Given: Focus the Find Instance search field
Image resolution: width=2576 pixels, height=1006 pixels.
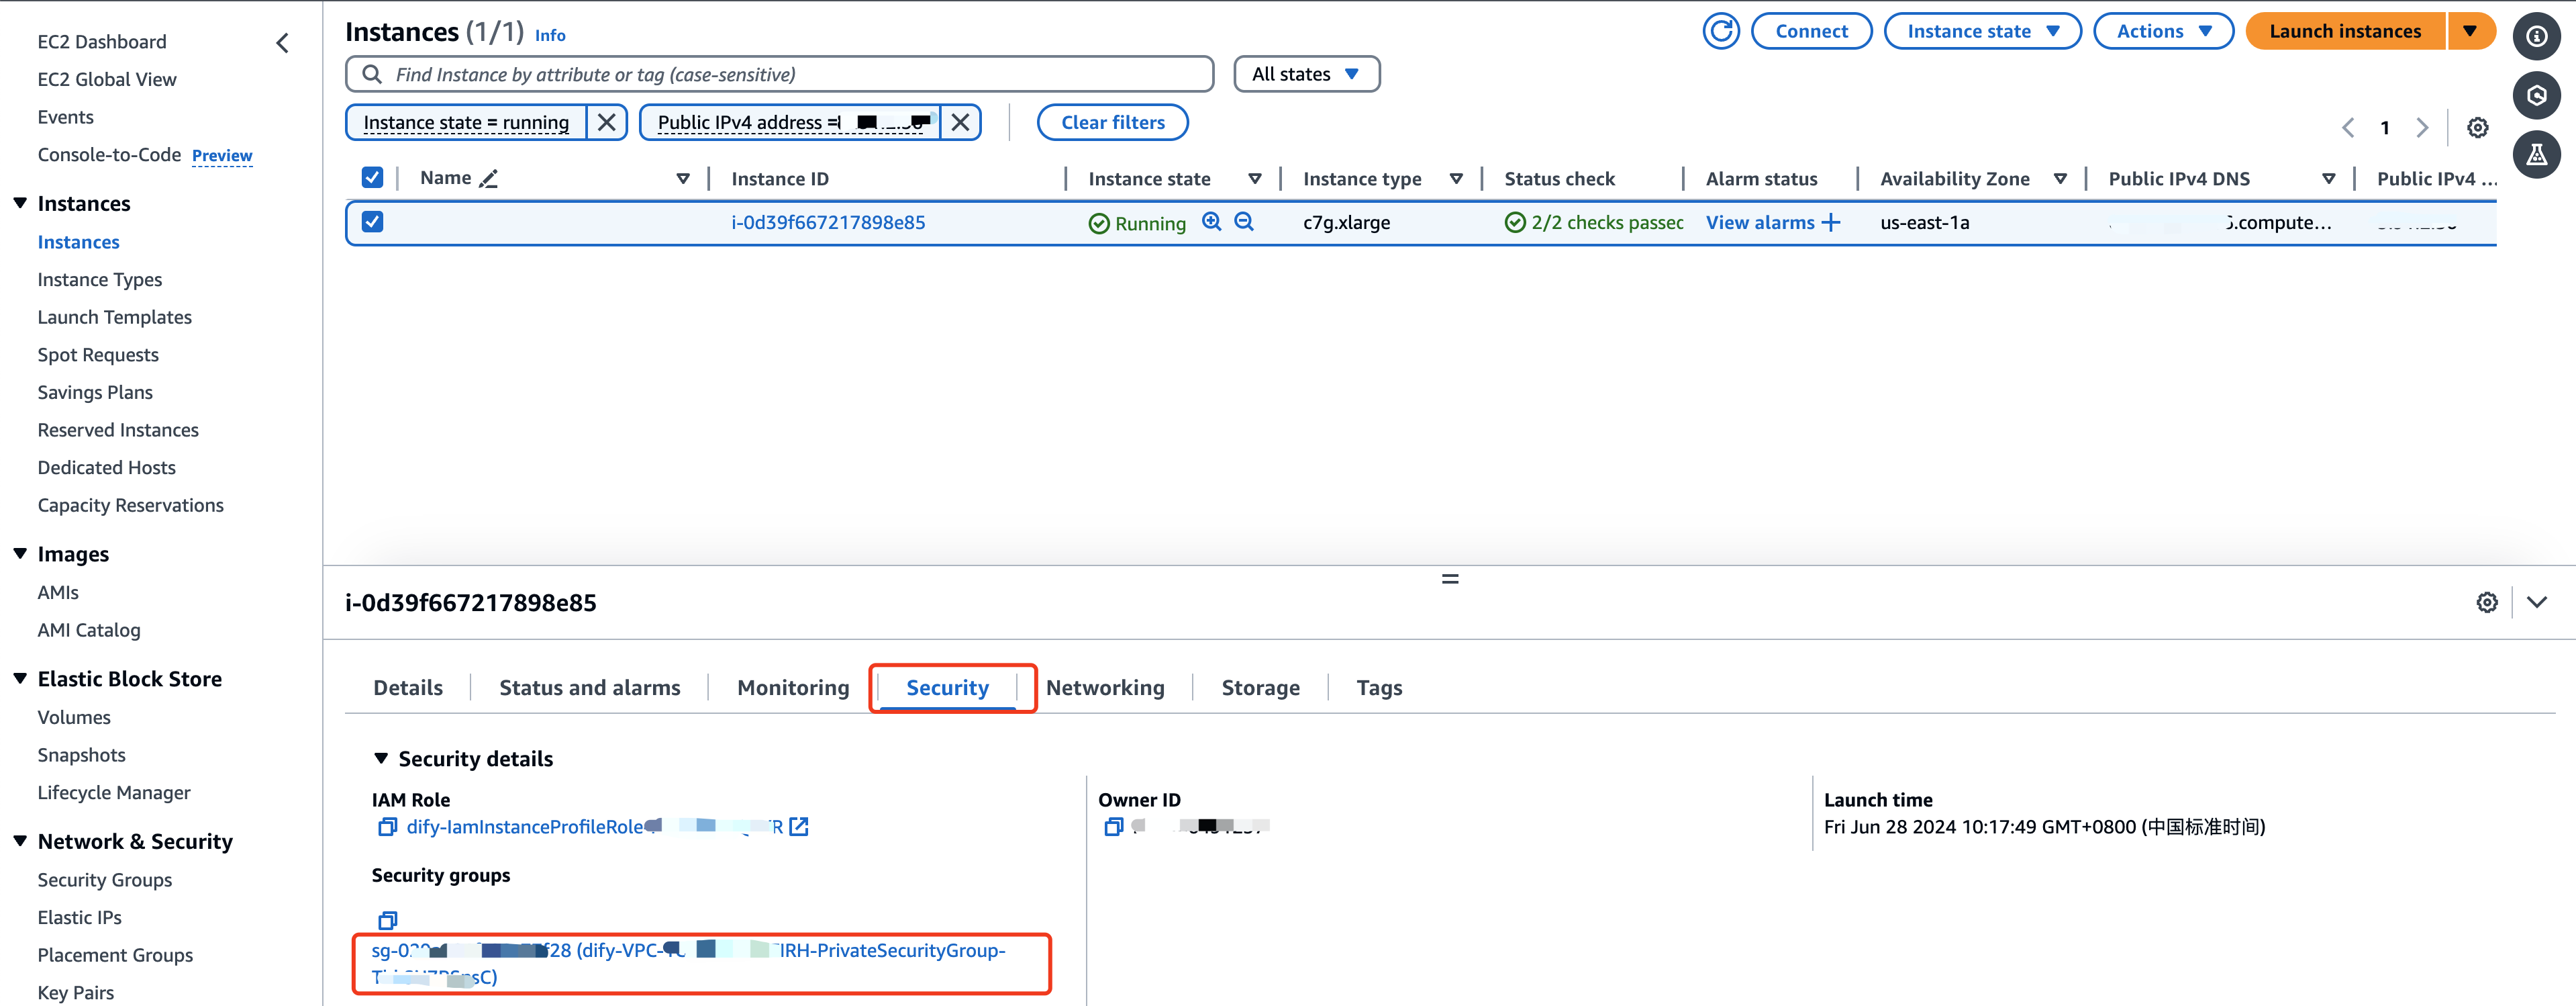Looking at the screenshot, I should 780,74.
